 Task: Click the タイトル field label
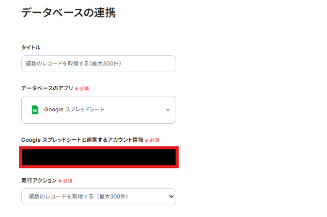[x=30, y=47]
